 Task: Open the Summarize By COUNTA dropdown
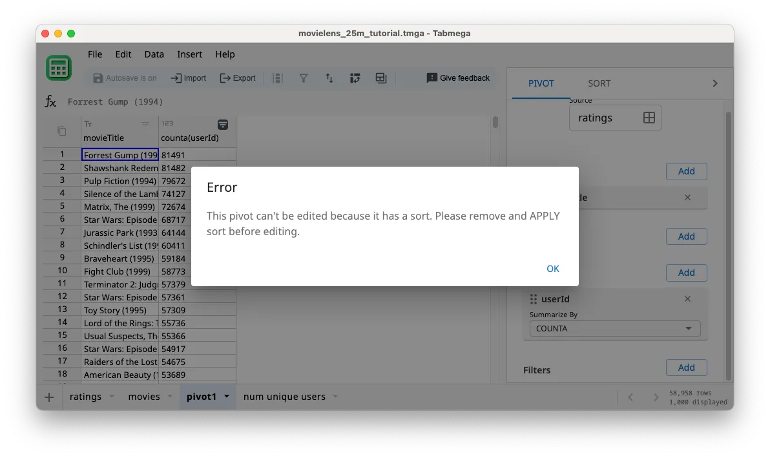coord(614,328)
